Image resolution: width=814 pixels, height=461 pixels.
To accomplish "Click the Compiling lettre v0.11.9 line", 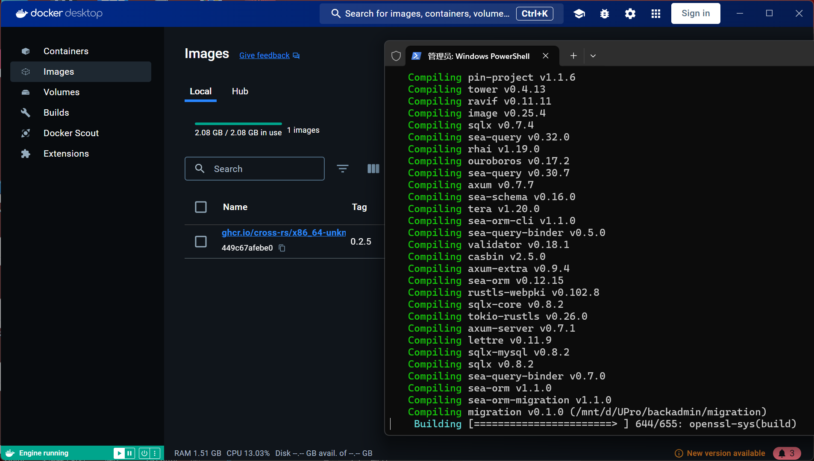I will tap(479, 340).
